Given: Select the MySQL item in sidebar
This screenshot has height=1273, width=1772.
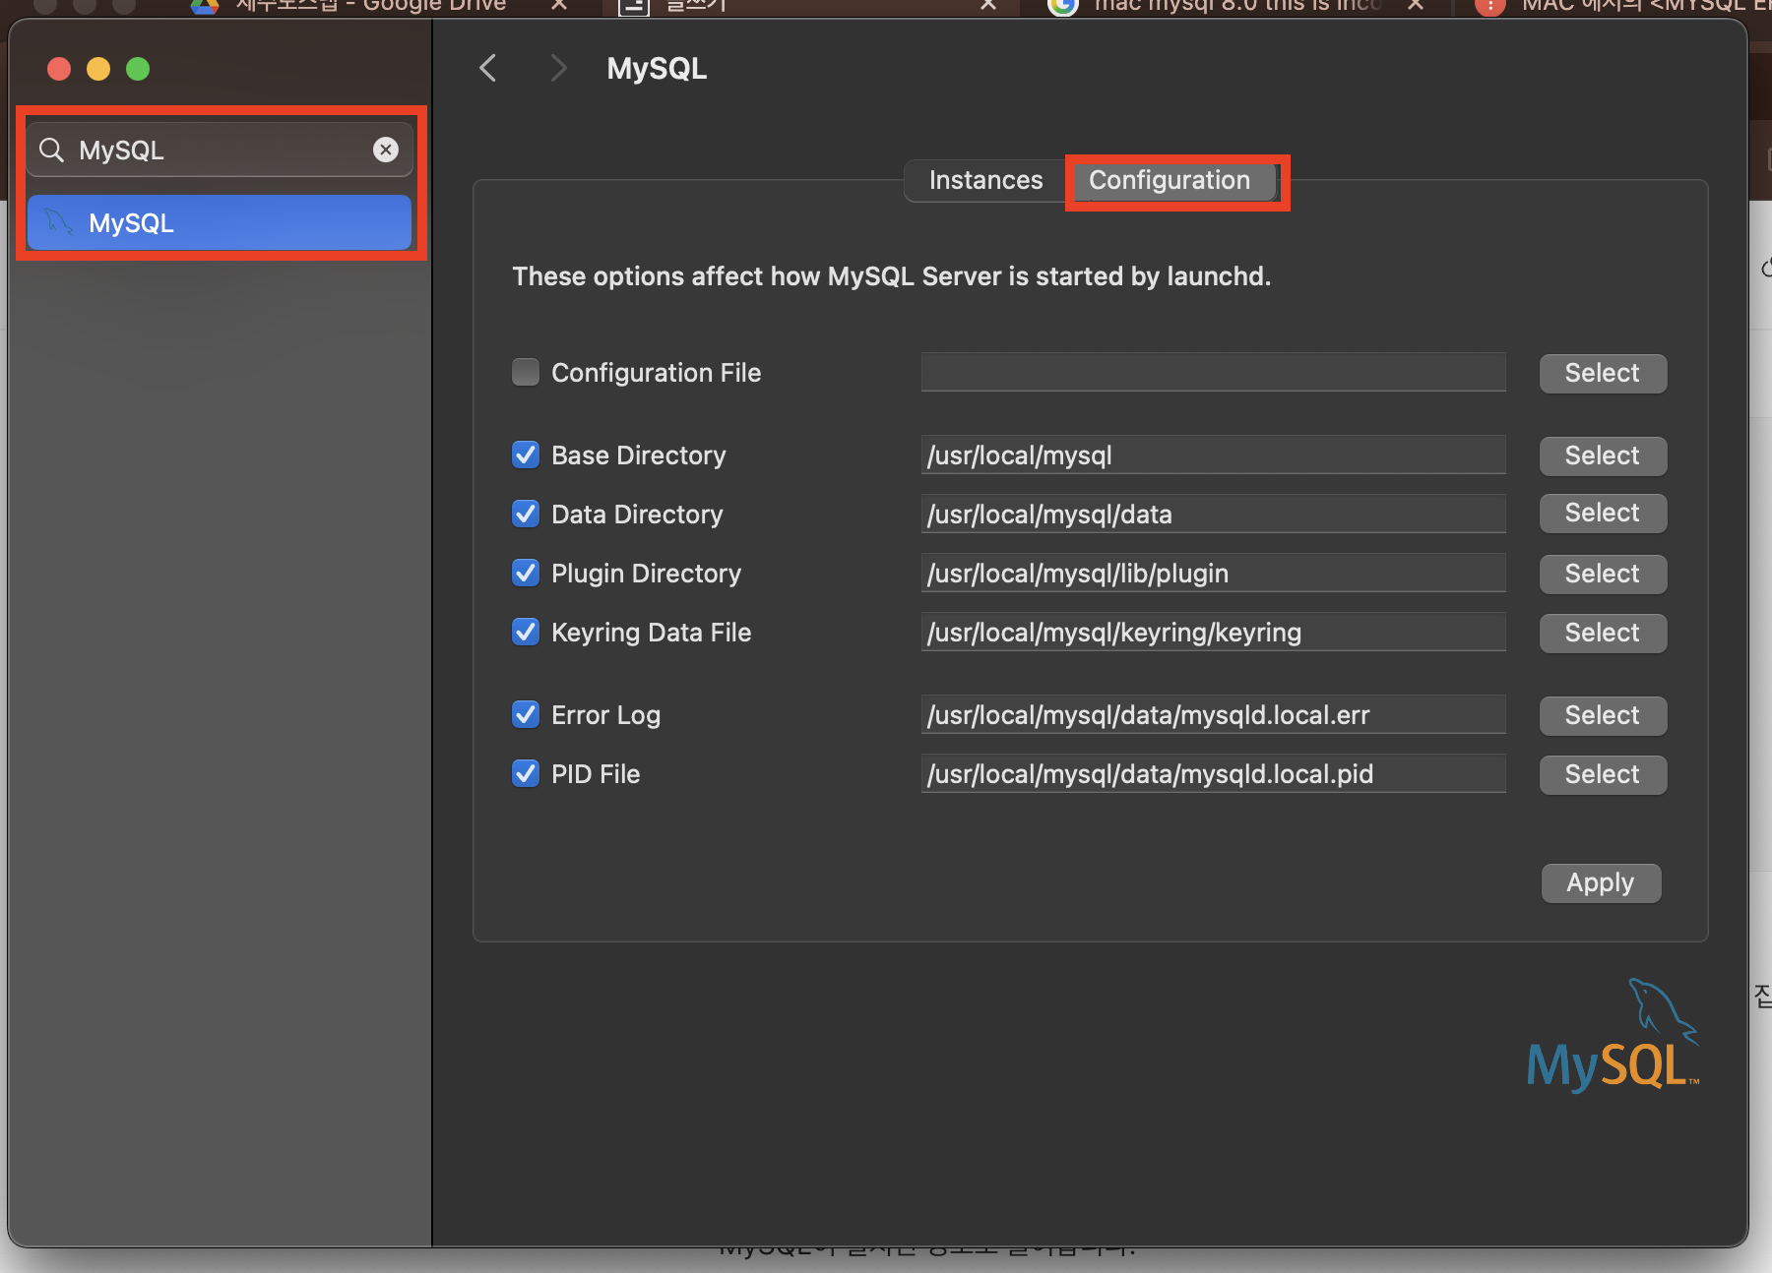Looking at the screenshot, I should point(220,222).
